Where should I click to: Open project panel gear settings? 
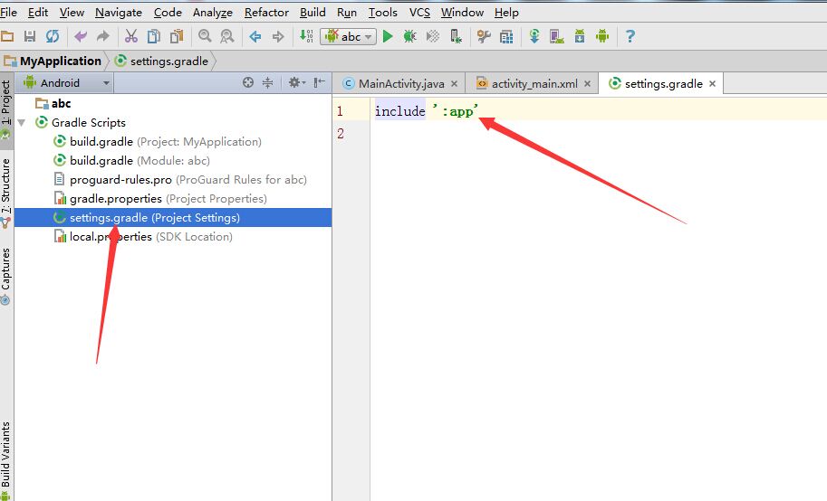point(296,82)
